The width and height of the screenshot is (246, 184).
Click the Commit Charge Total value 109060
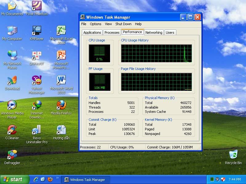pyautogui.click(x=129, y=125)
